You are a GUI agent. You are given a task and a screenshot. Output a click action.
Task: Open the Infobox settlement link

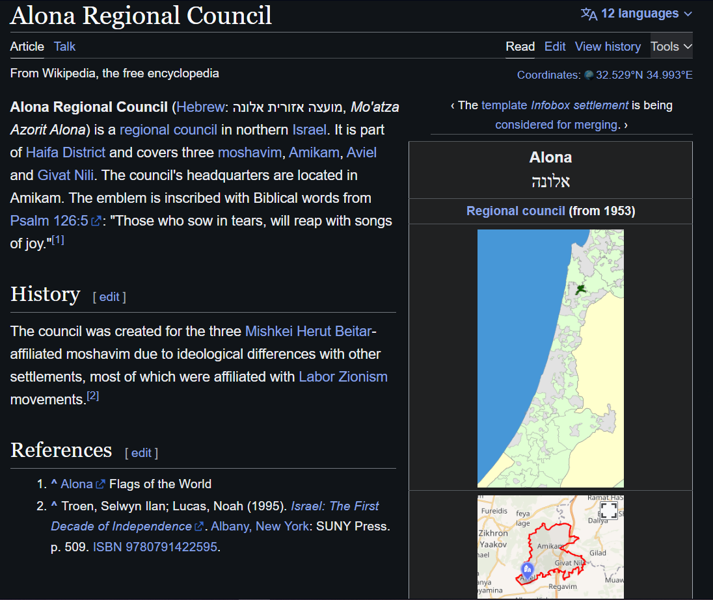click(579, 105)
